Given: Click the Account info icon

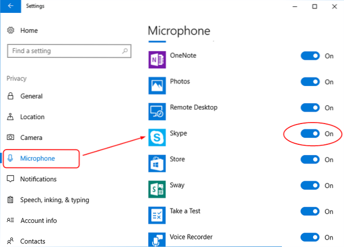Looking at the screenshot, I should [x=10, y=220].
